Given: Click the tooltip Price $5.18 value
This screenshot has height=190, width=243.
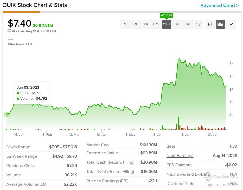Looking at the screenshot, I should point(36,93).
